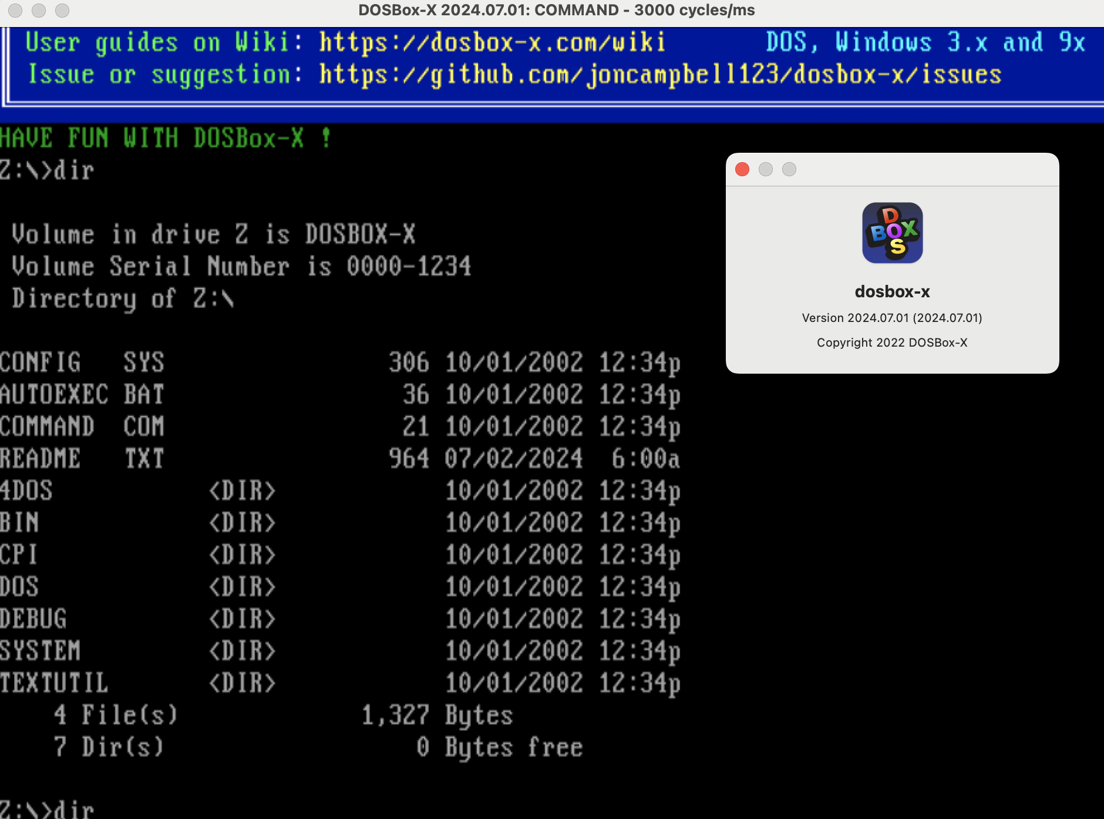
Task: Click the 'HAVE FUN WITH DOSBox-X !' banner text
Action: 166,138
